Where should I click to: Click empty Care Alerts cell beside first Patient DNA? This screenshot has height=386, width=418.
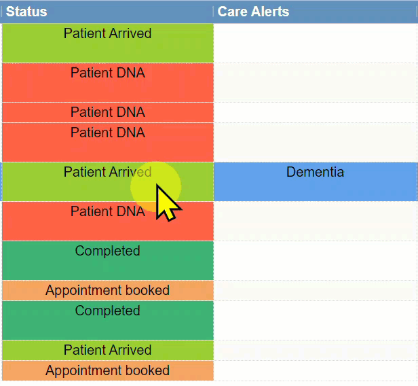(x=315, y=82)
